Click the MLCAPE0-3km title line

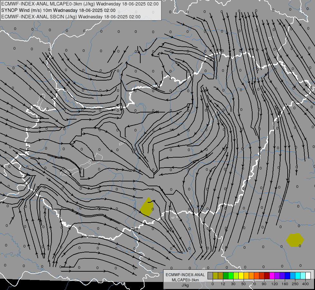[80, 4]
